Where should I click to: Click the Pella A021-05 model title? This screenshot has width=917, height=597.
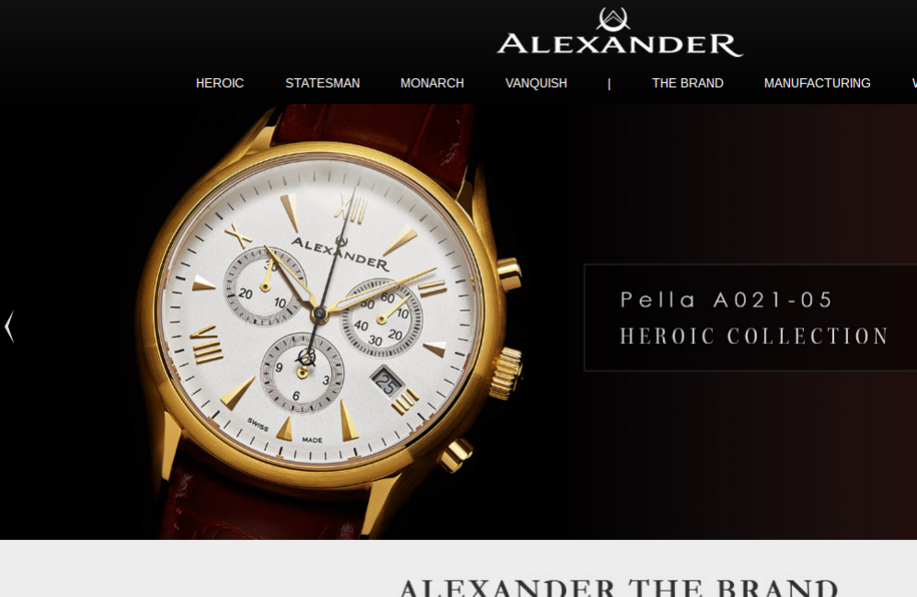[x=726, y=300]
